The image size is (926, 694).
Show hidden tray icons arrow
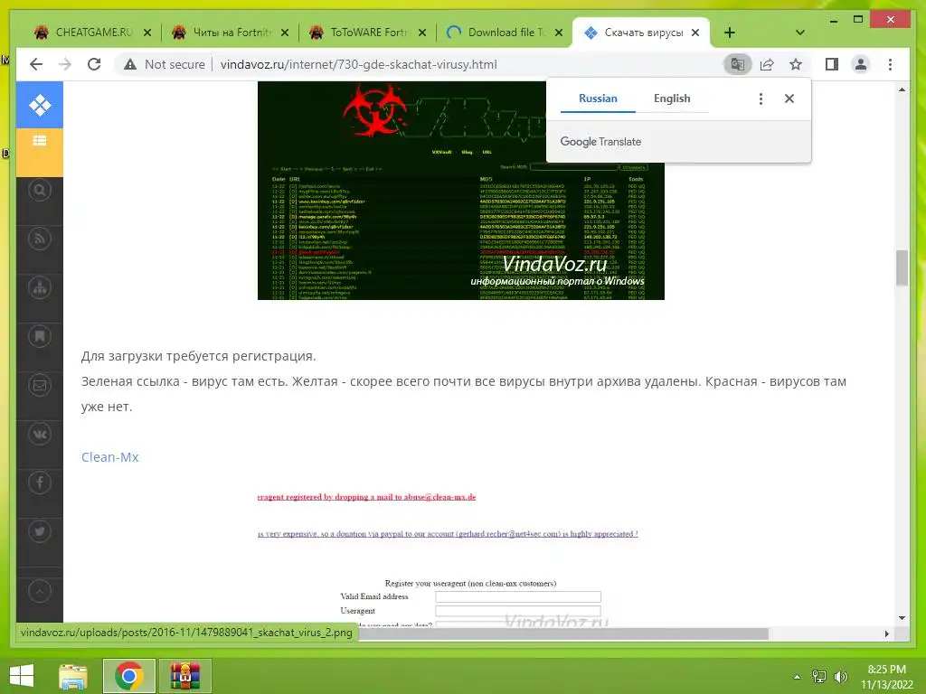click(797, 677)
